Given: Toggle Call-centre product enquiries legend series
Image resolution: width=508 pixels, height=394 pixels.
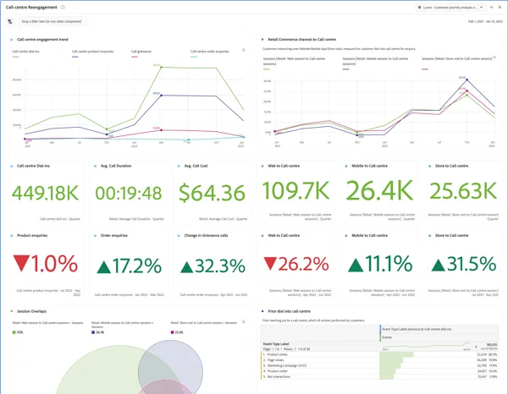Looking at the screenshot, I should point(92,53).
